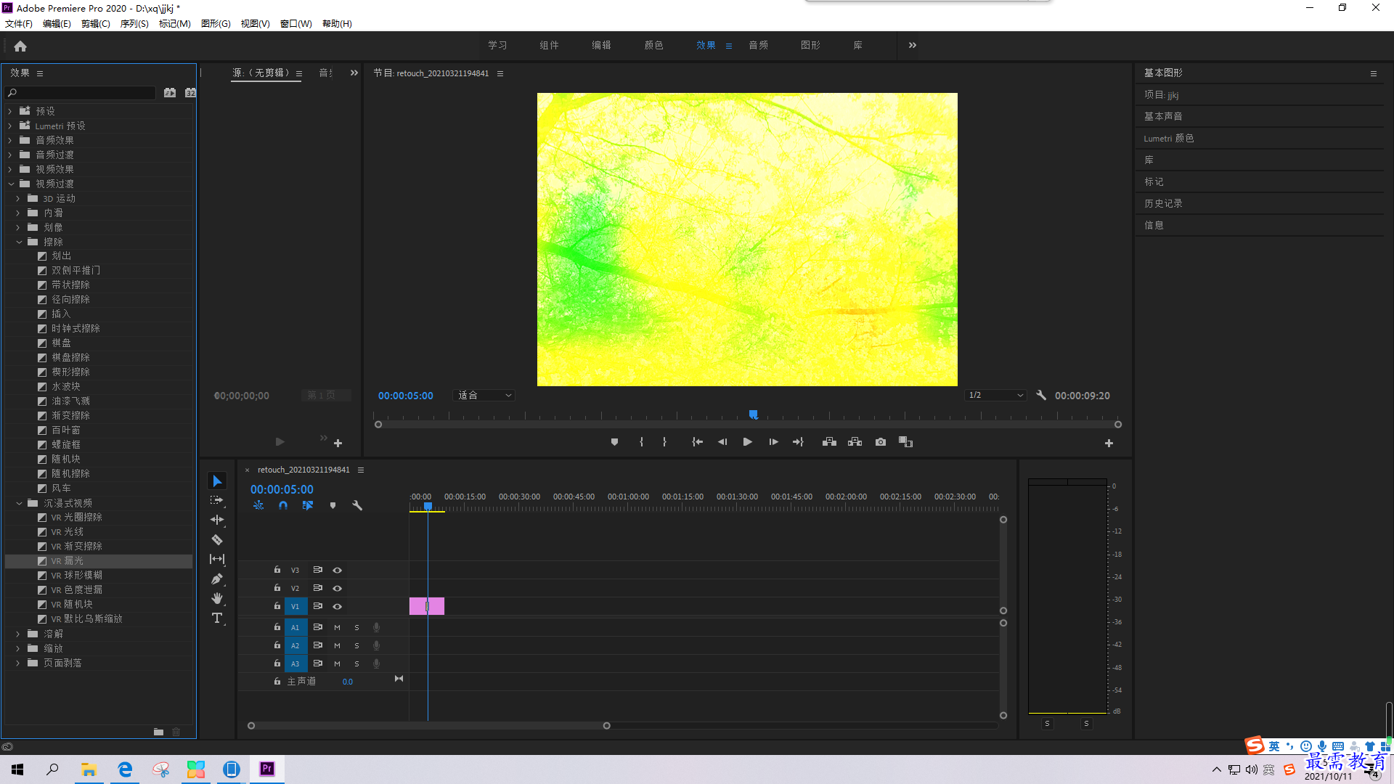
Task: Collapse the 擦除 folder
Action: 19,242
